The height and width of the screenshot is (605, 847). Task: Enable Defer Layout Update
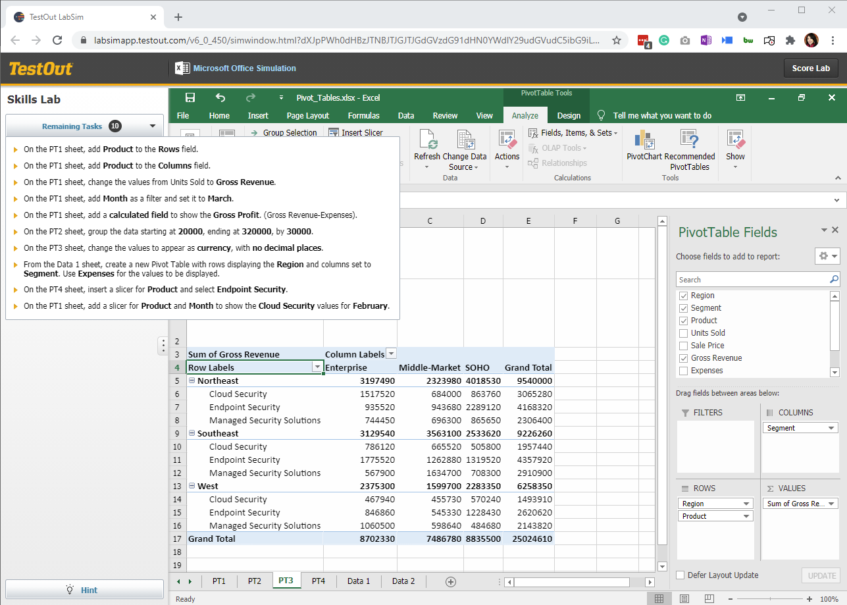[x=680, y=575]
